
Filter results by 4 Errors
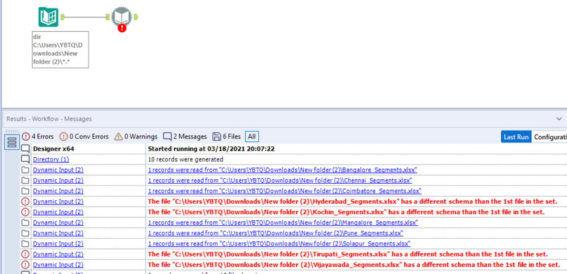click(x=37, y=137)
